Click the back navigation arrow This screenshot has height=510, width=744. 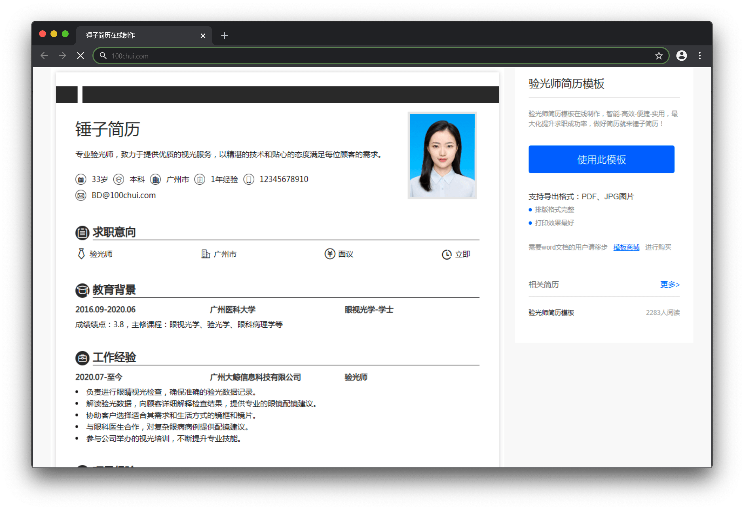point(44,56)
